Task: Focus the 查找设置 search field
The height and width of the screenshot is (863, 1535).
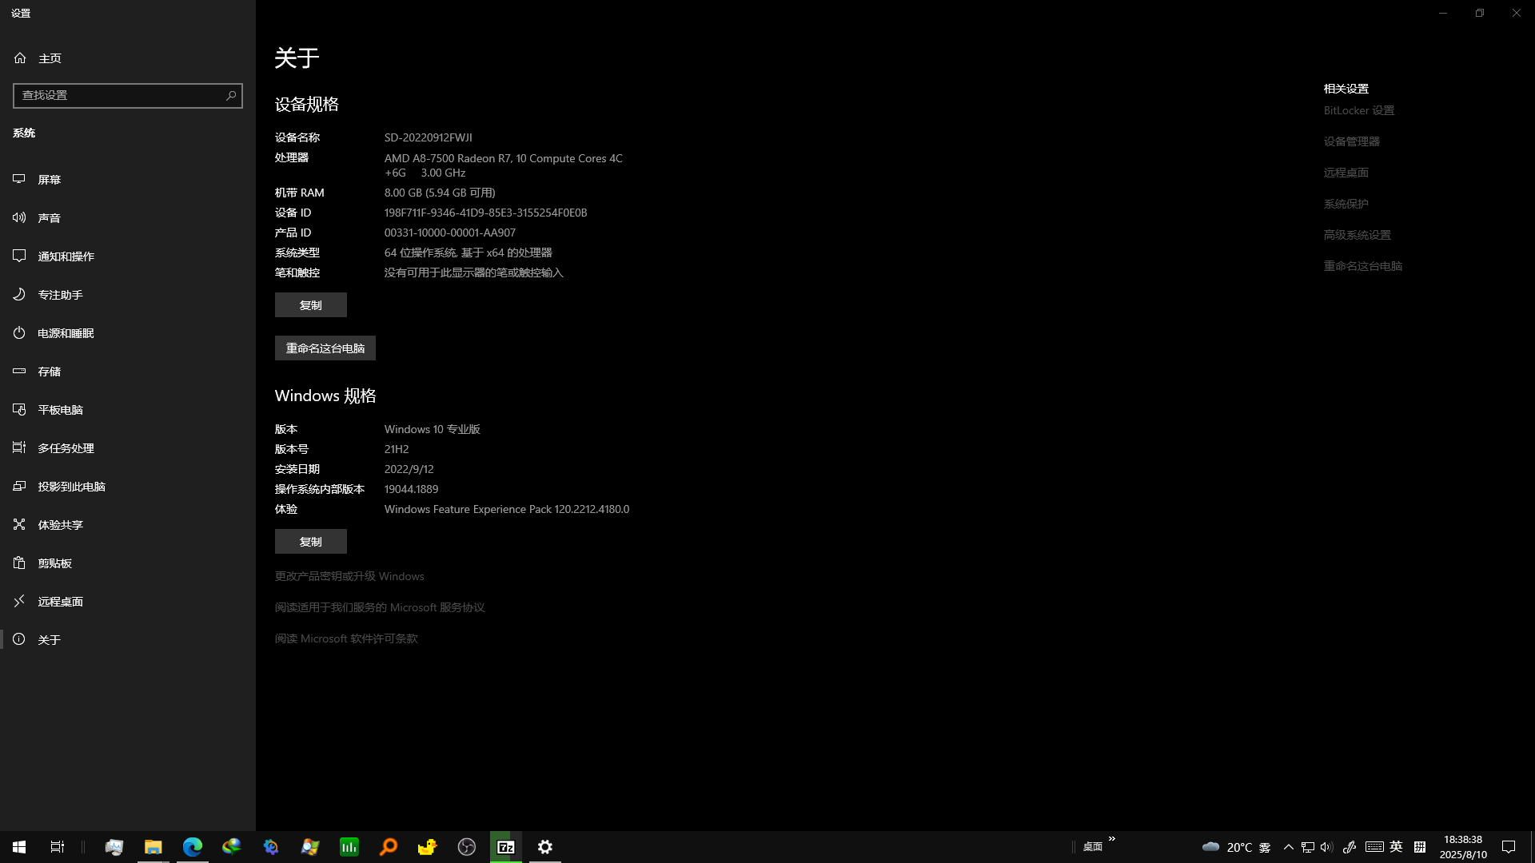Action: 128,95
